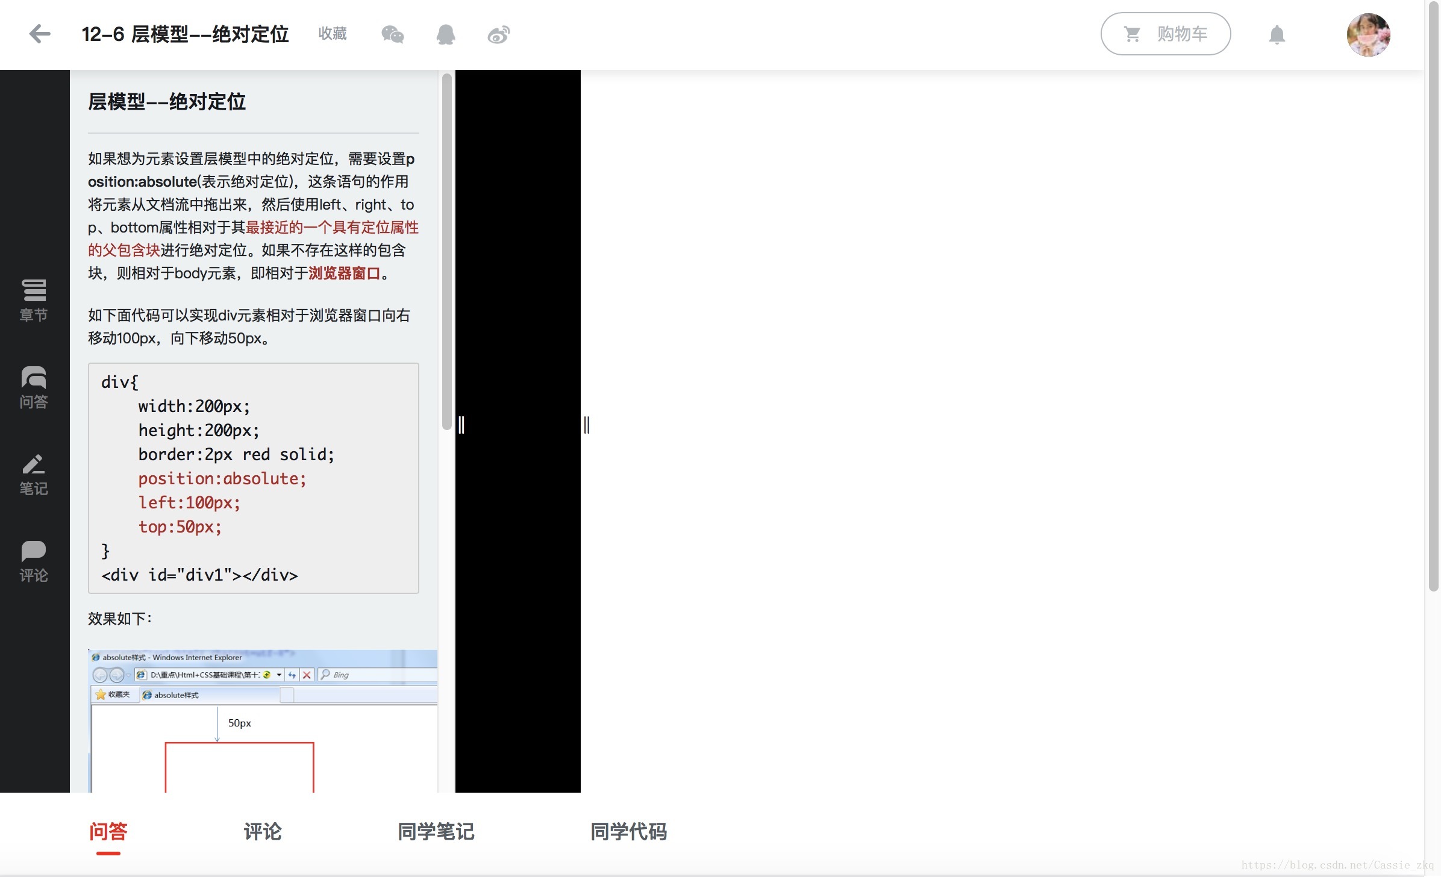Click the 购物车 shopping cart button
This screenshot has height=877, width=1441.
point(1165,34)
